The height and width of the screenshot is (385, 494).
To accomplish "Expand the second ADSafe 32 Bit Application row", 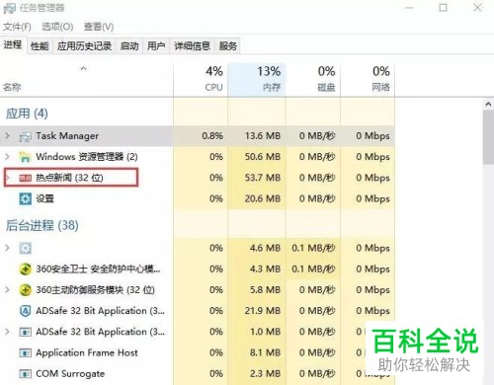I will [x=8, y=332].
